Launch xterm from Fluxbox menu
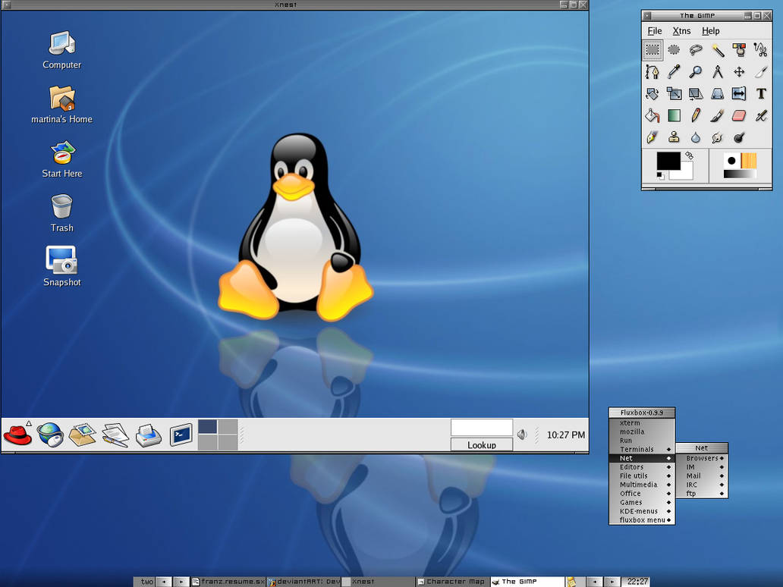 click(x=642, y=422)
